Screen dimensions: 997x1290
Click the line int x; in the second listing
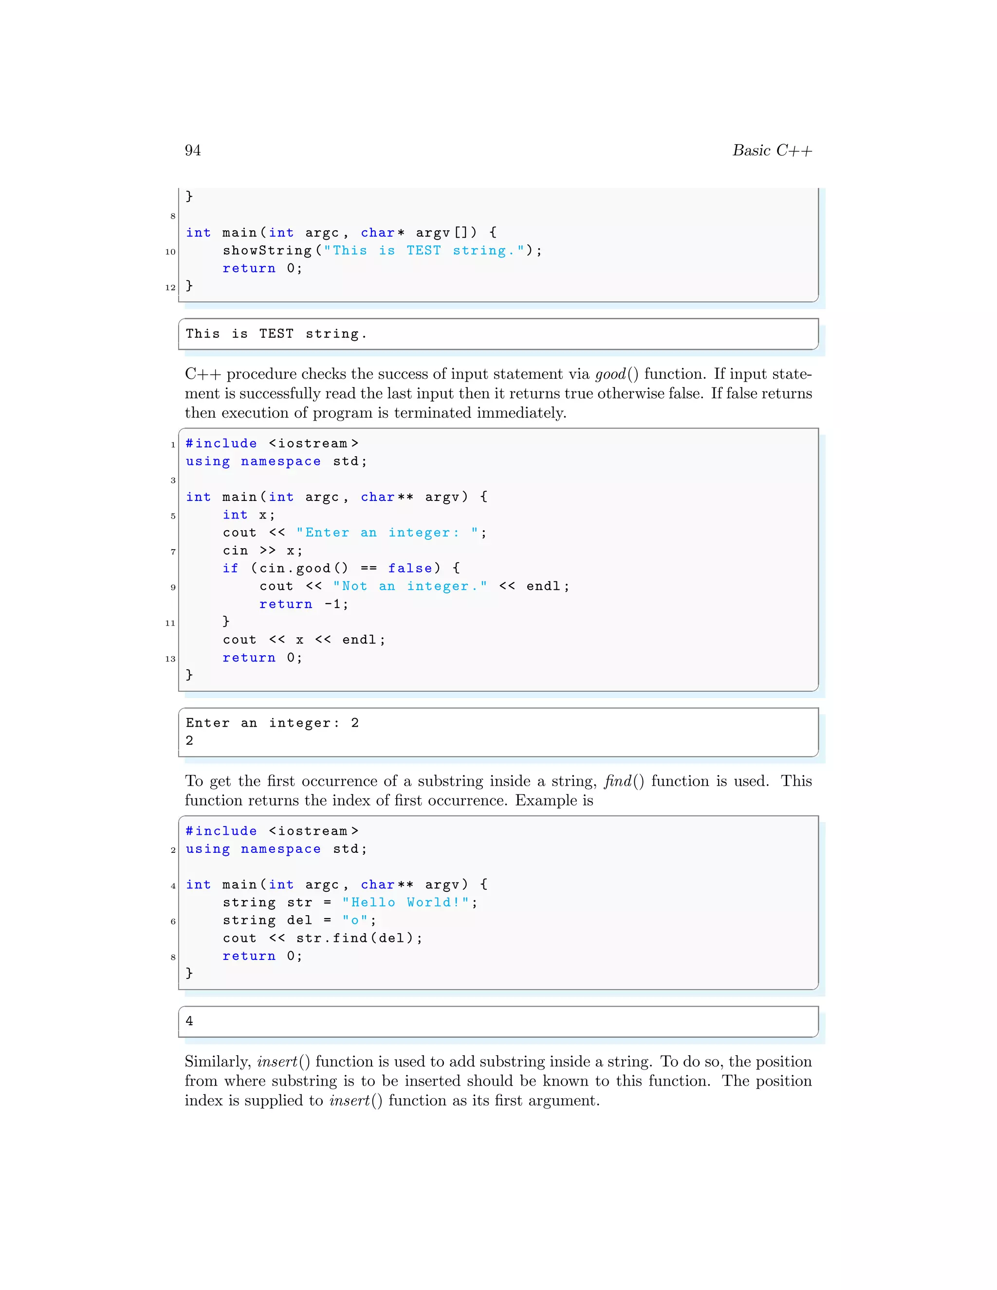coord(249,516)
